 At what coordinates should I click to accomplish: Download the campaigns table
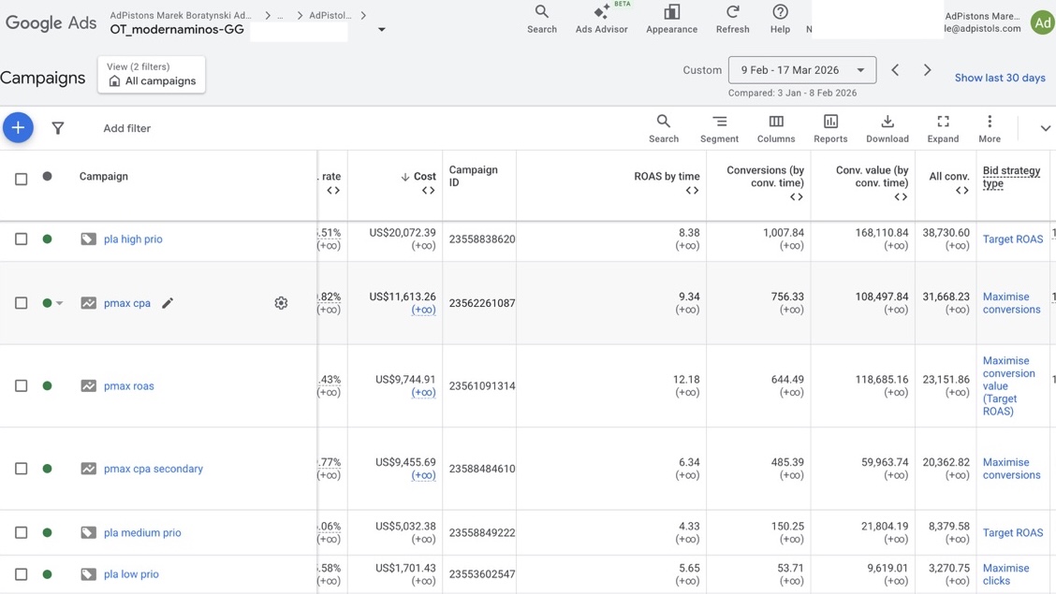click(x=887, y=128)
